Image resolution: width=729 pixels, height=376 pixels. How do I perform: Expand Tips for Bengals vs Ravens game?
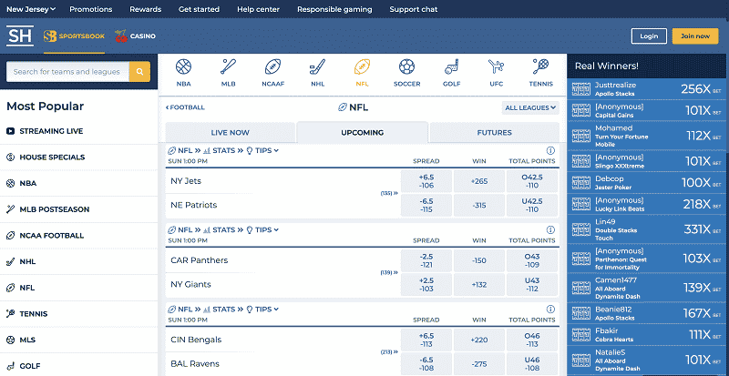click(262, 309)
